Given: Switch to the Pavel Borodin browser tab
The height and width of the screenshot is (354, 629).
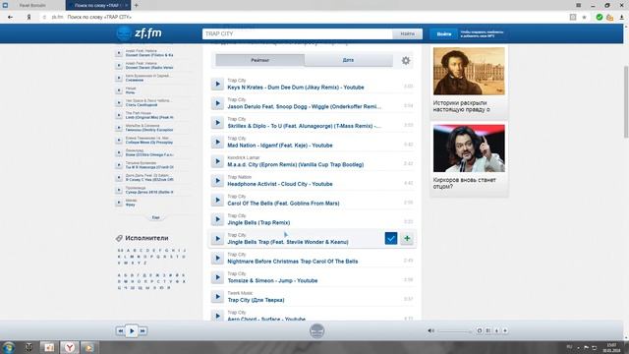Looking at the screenshot, I should 32,5.
